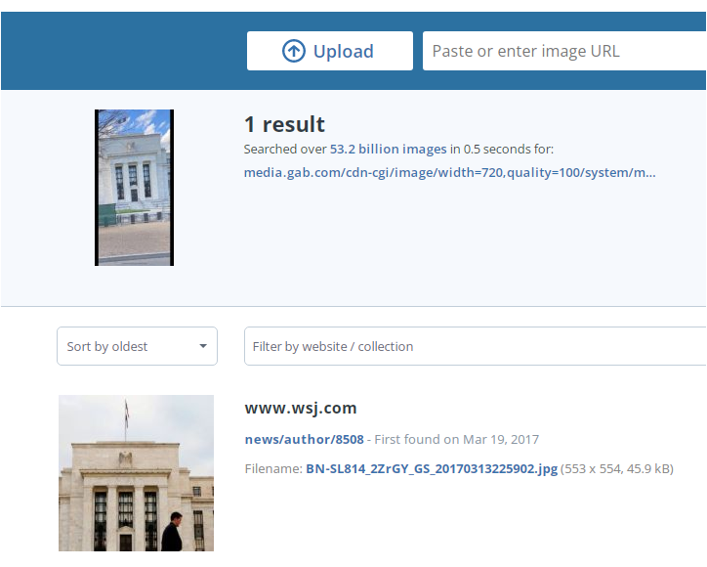Open the 53.2 billion images link
Screen dimensions: 707x567
tap(389, 149)
